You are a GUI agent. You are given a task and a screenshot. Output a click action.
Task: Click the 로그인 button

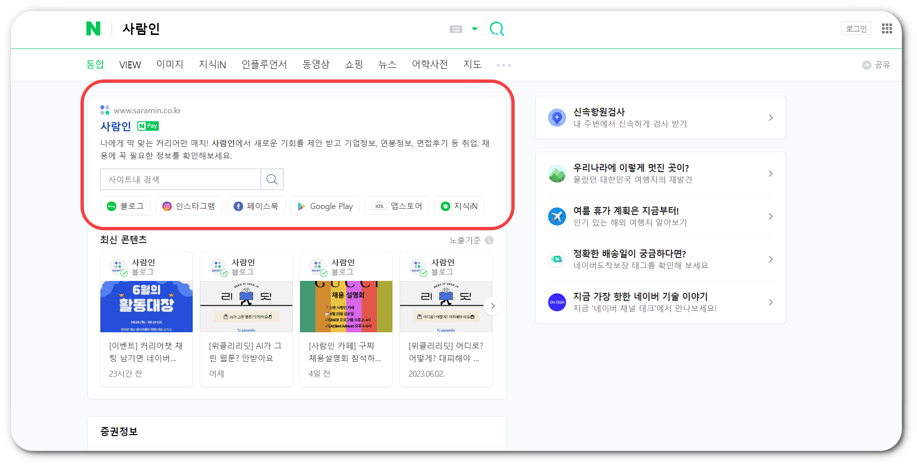coord(856,28)
